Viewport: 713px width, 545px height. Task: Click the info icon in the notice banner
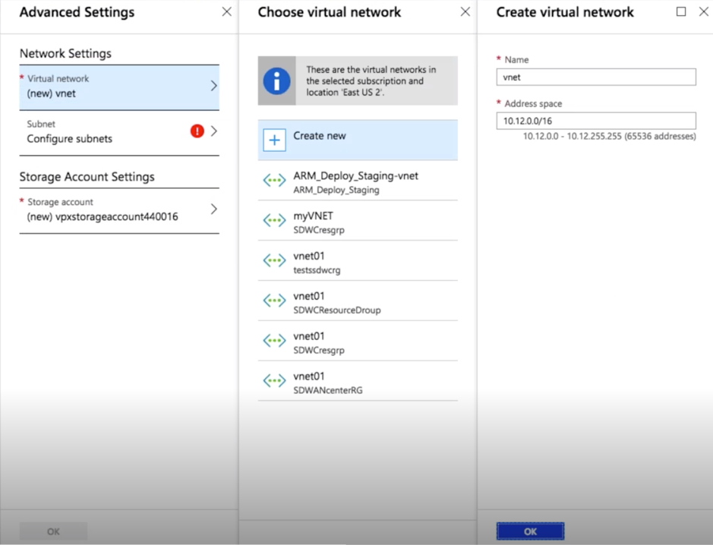click(276, 81)
